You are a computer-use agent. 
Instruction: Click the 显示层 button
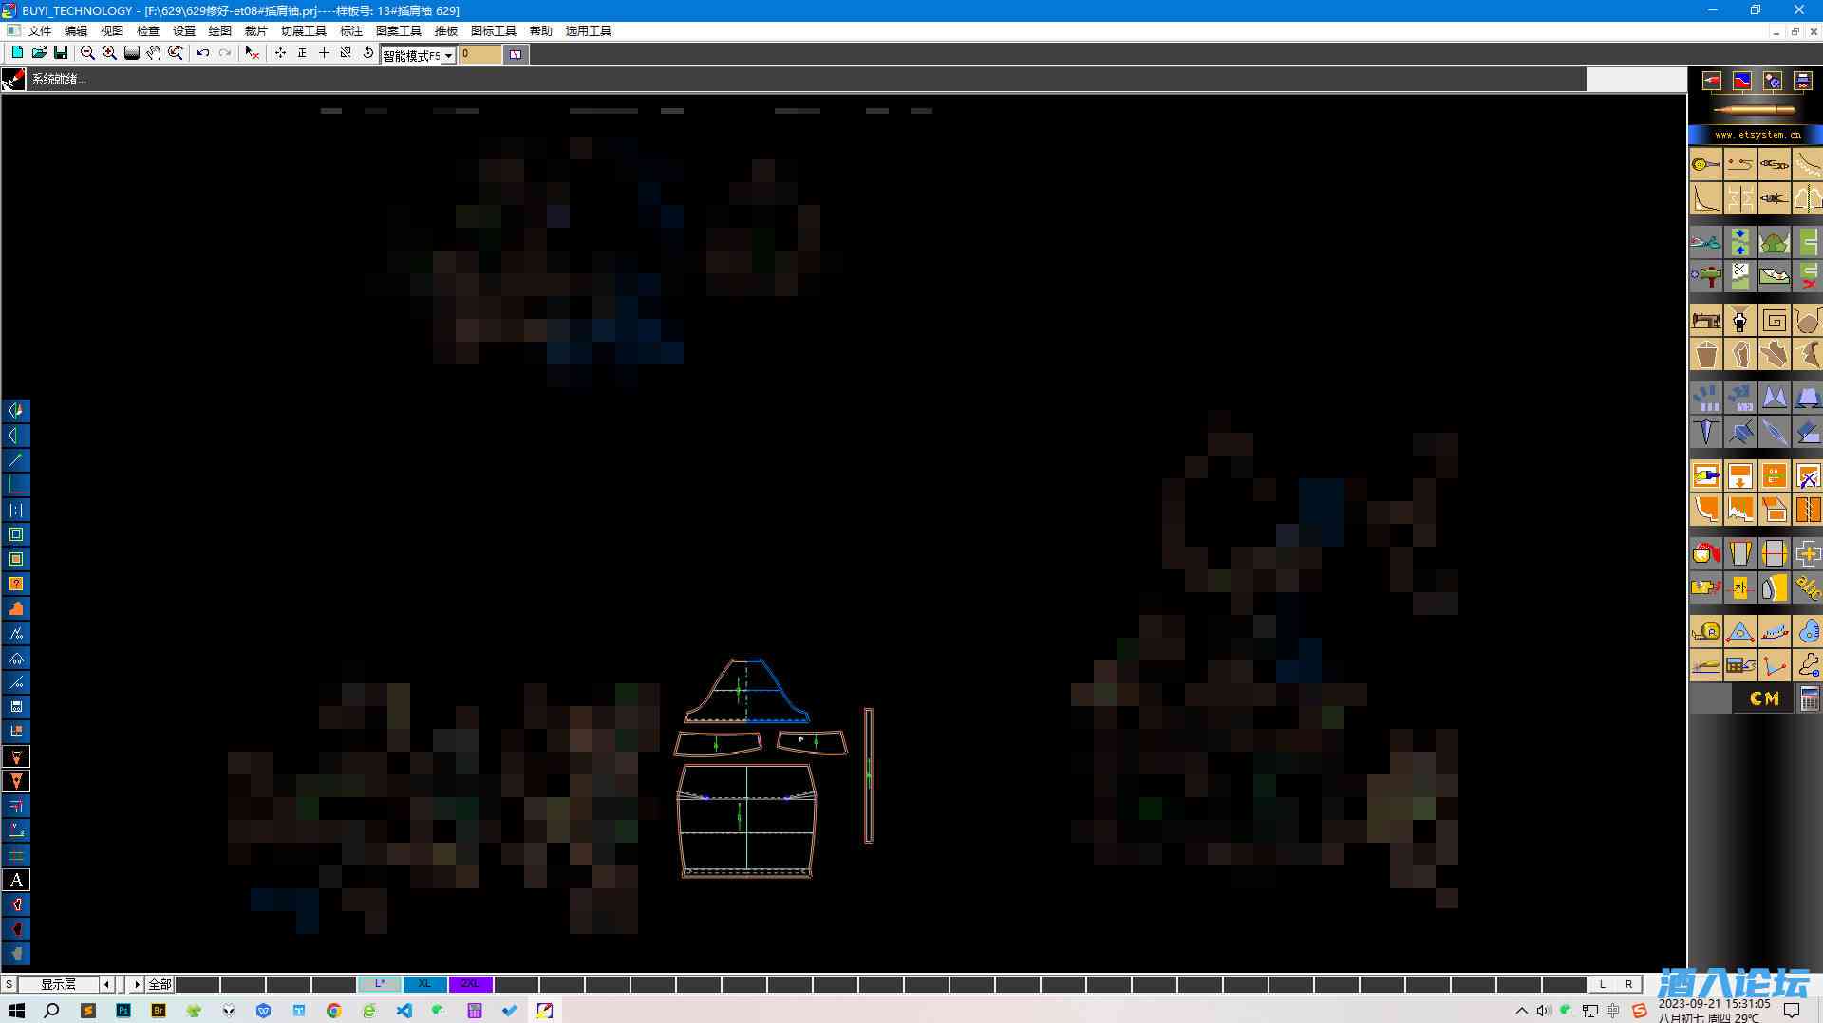58,984
